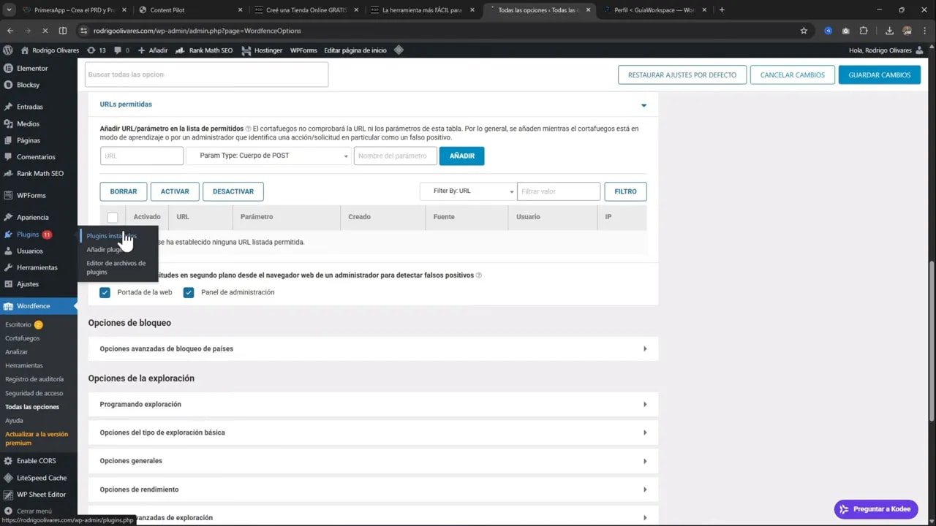The width and height of the screenshot is (936, 526).
Task: Click the GUARDAR CAMBIOS button
Action: click(879, 75)
